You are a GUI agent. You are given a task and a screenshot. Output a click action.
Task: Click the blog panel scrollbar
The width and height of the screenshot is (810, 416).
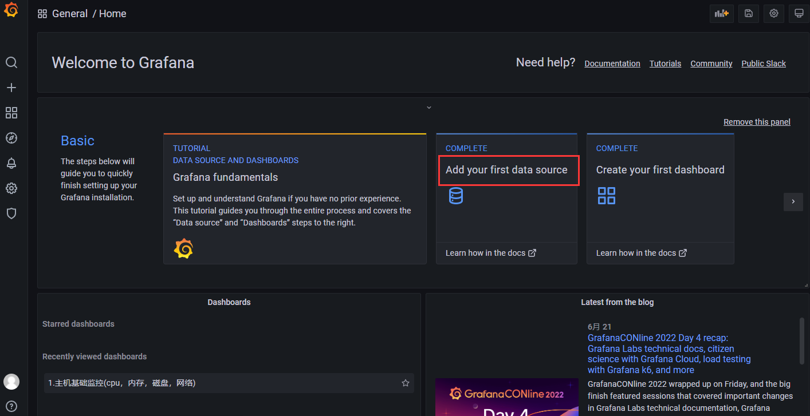(x=802, y=340)
